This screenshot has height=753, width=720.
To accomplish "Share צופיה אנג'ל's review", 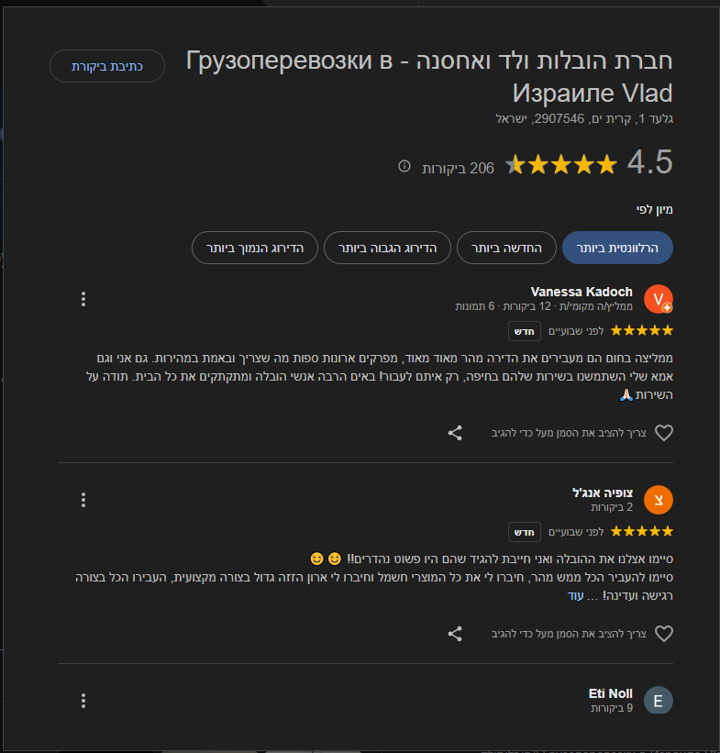I will (455, 633).
